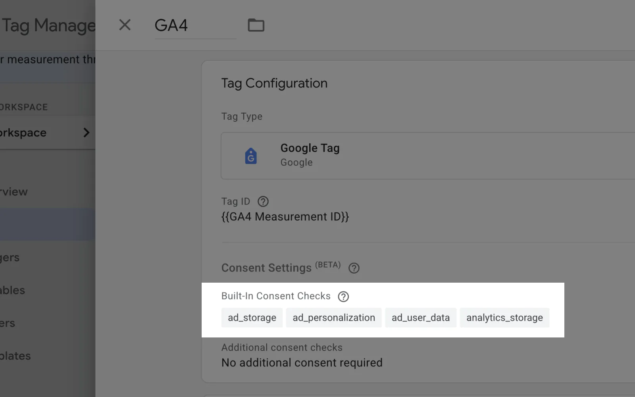Open the Overview item in the sidebar
Screen dimensions: 635x397
[x=14, y=192]
